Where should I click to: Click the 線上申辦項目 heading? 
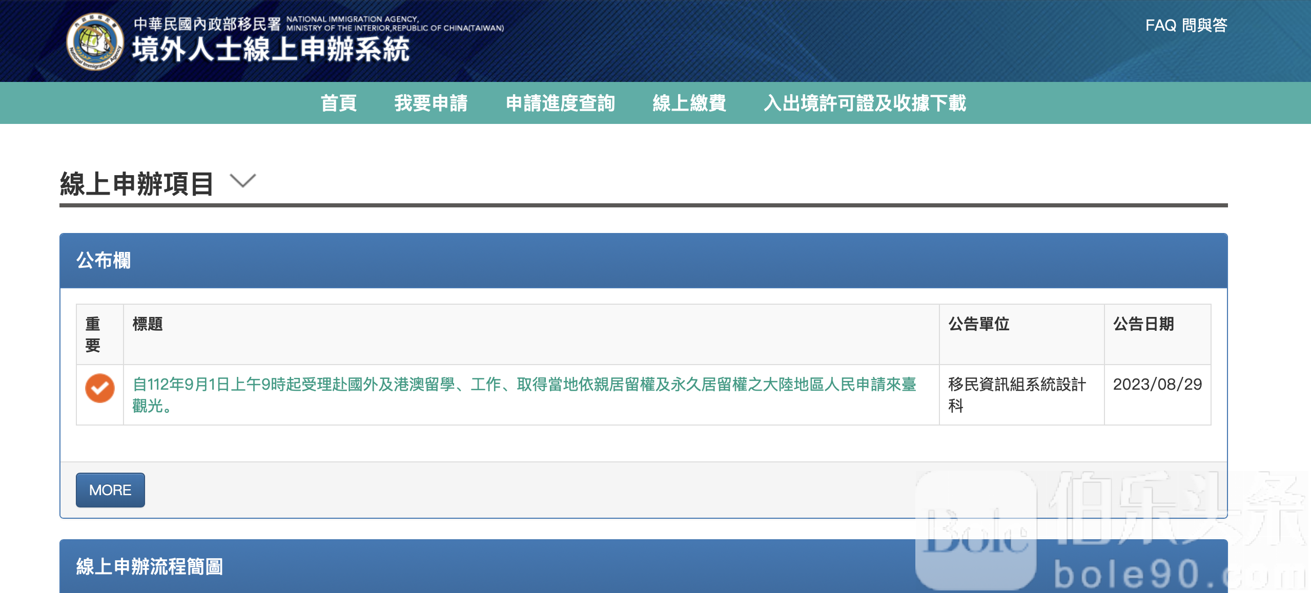click(136, 184)
